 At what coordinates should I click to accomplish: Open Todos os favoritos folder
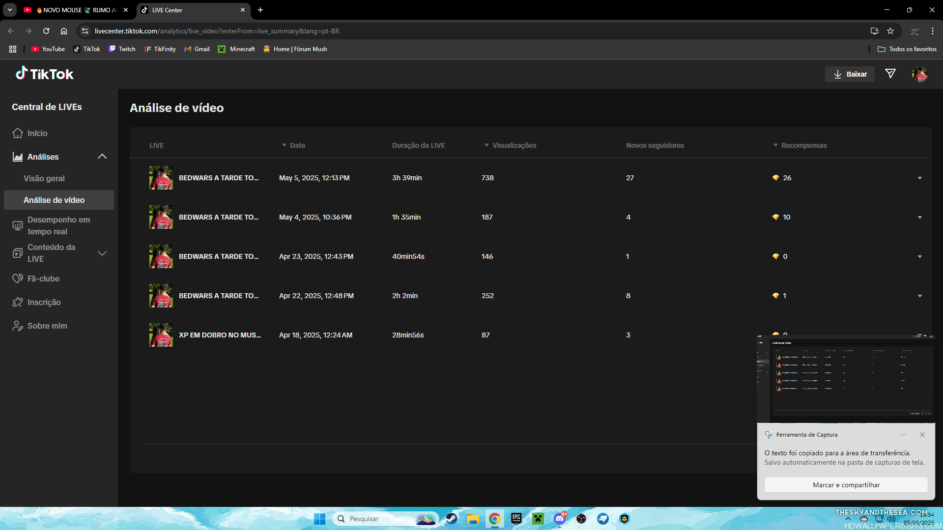907,49
